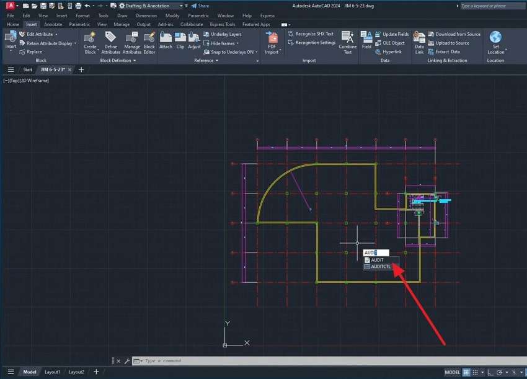Click Download from Source
Screen dimensions: 527x379
[454, 34]
